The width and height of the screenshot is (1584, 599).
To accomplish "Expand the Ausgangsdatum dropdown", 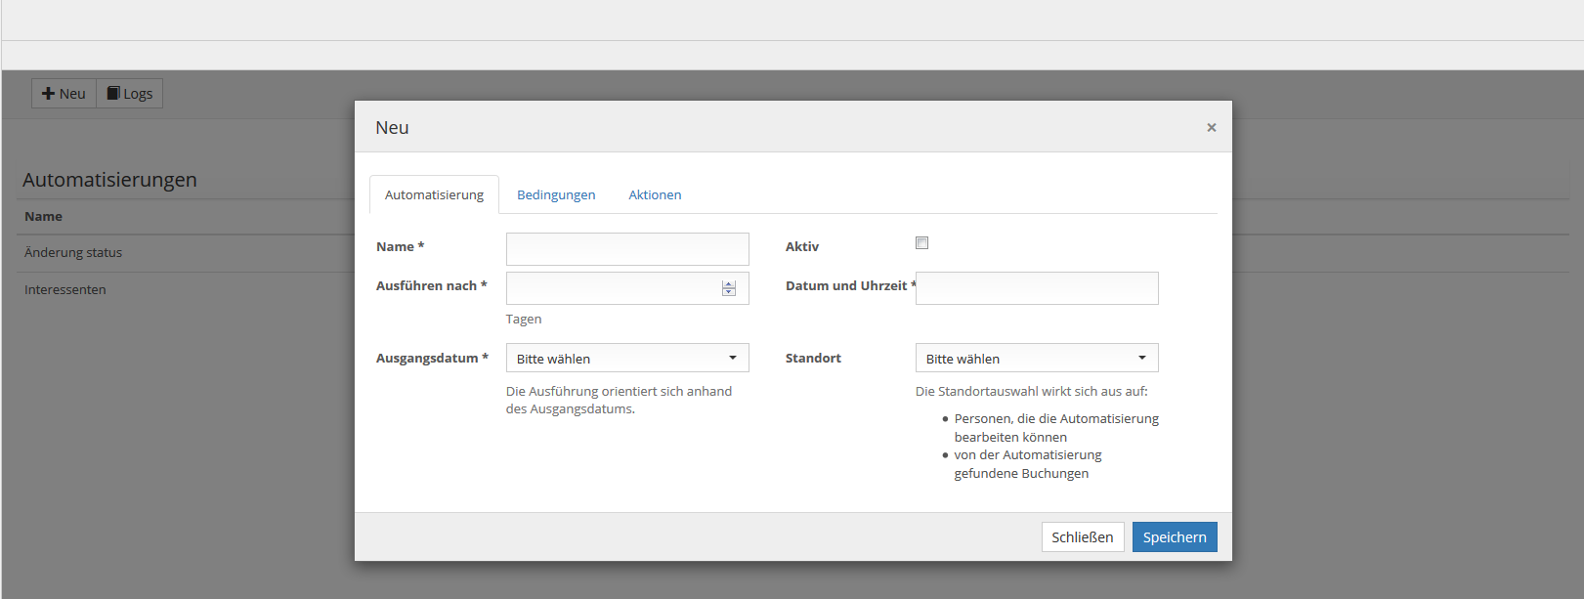I will point(626,359).
